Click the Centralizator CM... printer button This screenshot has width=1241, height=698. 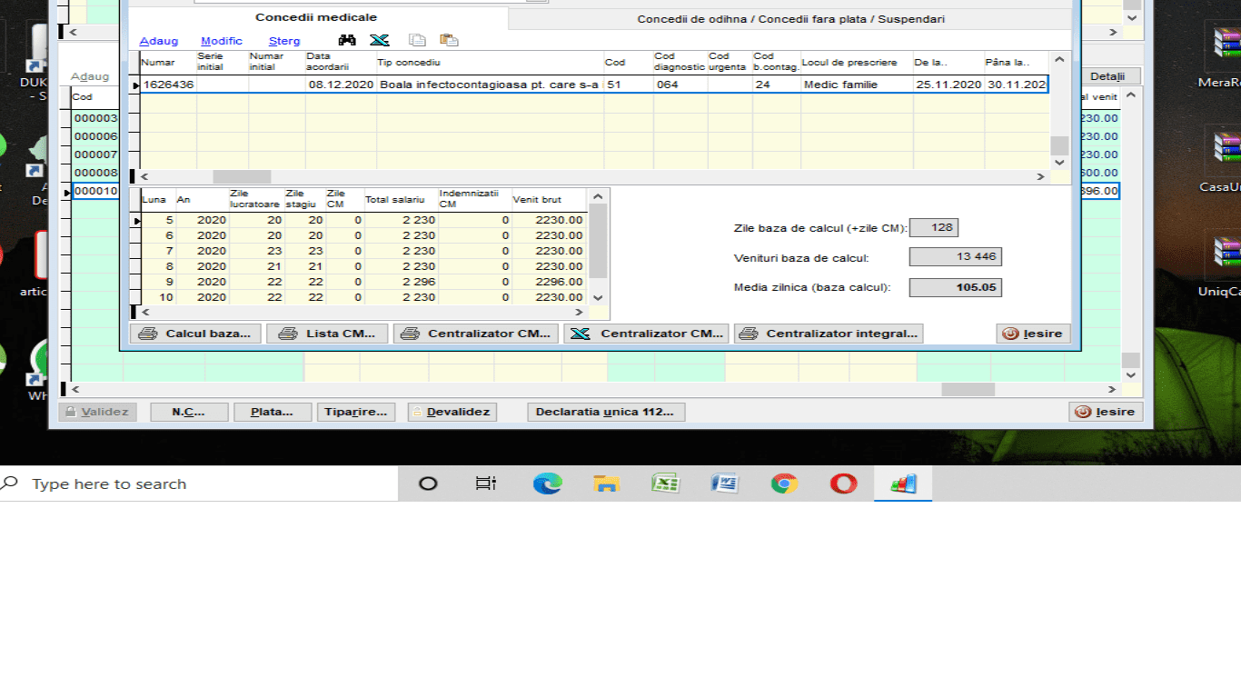click(477, 334)
